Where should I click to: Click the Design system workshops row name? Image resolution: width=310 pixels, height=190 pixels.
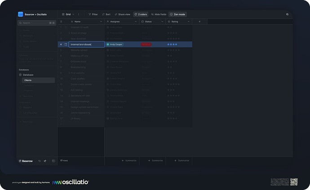84,107
